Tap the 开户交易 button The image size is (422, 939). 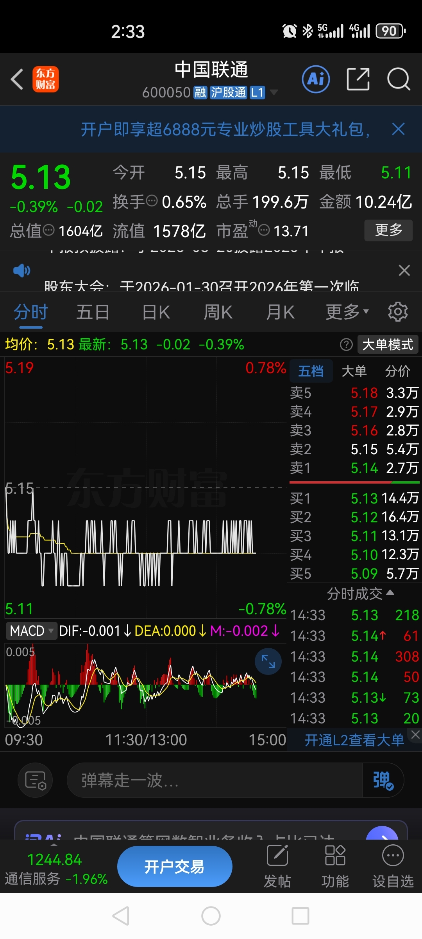coord(175,866)
